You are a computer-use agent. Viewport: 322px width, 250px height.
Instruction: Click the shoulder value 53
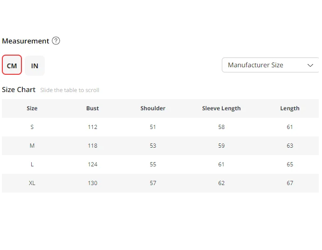tap(153, 146)
